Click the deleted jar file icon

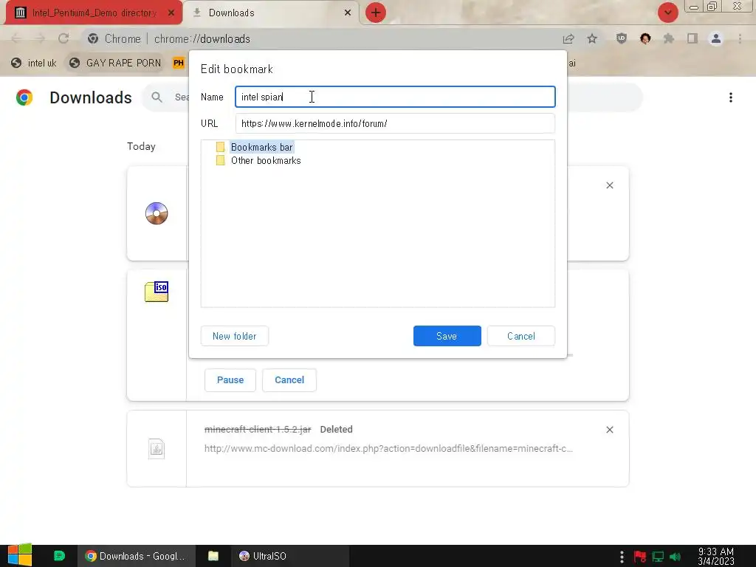[x=157, y=449]
